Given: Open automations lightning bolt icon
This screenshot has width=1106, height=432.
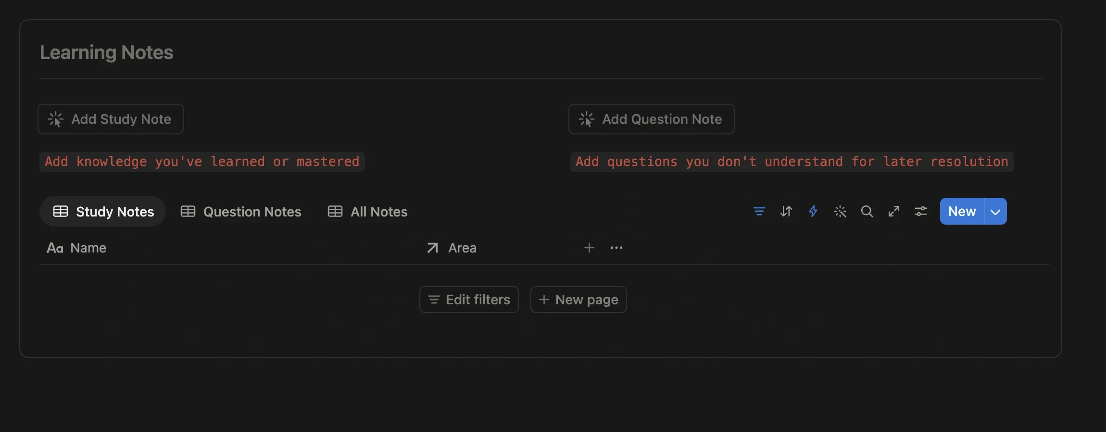Looking at the screenshot, I should (x=813, y=211).
